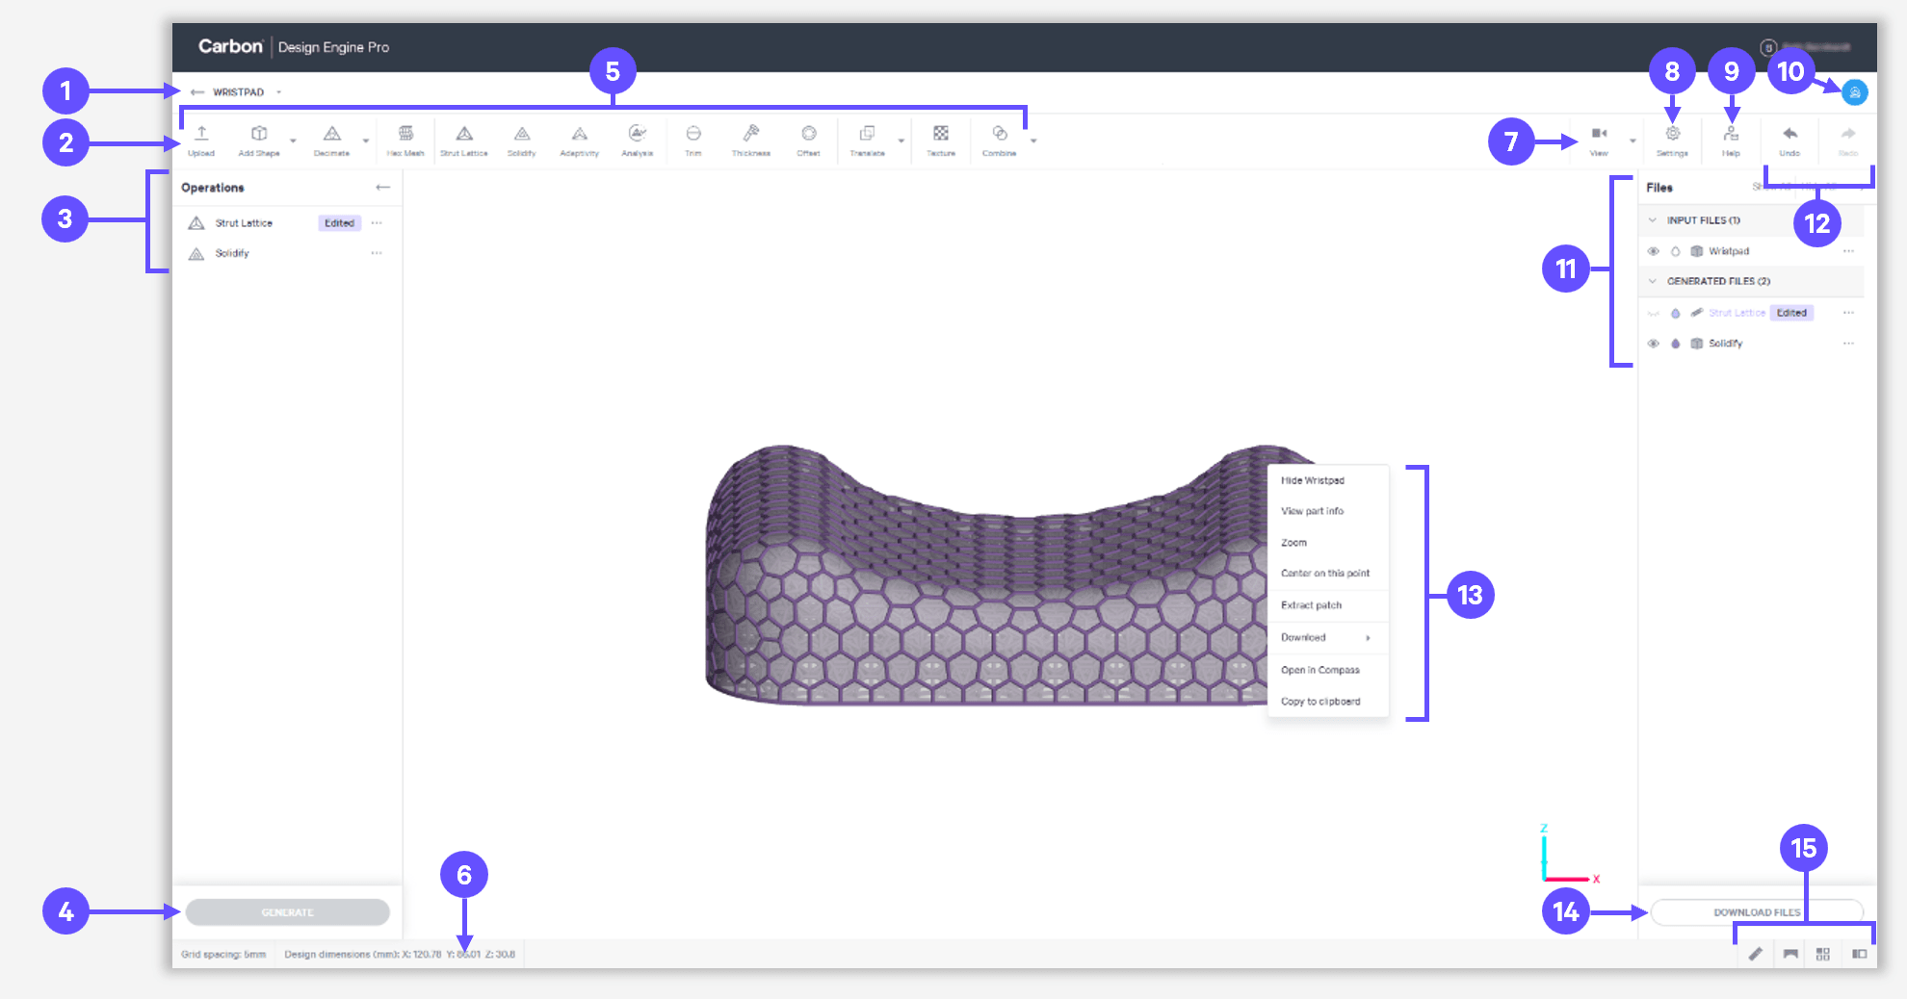
Task: Toggle transparency droplet for Strut Lattice file
Action: (1676, 313)
